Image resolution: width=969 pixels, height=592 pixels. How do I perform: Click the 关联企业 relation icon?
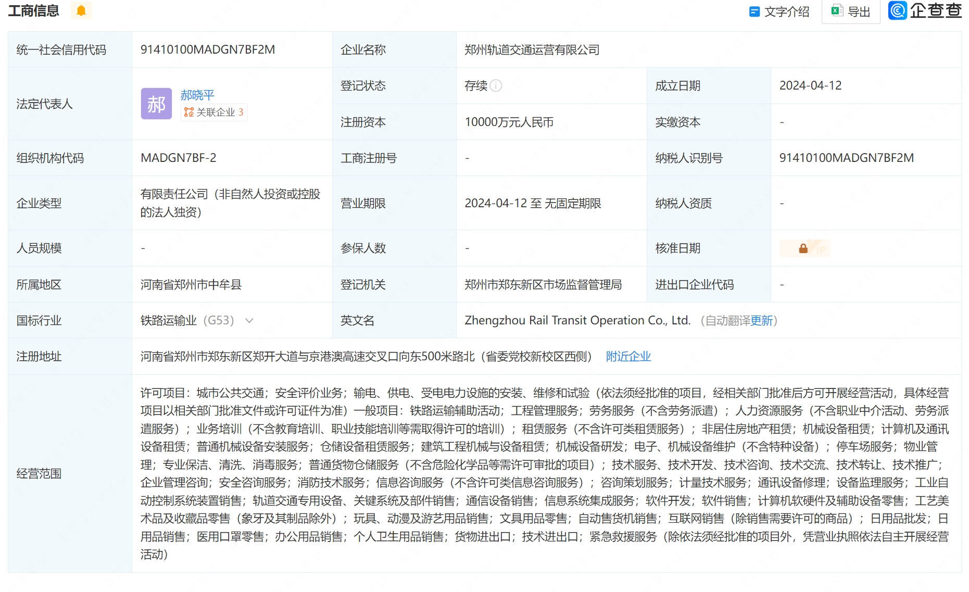pos(188,112)
